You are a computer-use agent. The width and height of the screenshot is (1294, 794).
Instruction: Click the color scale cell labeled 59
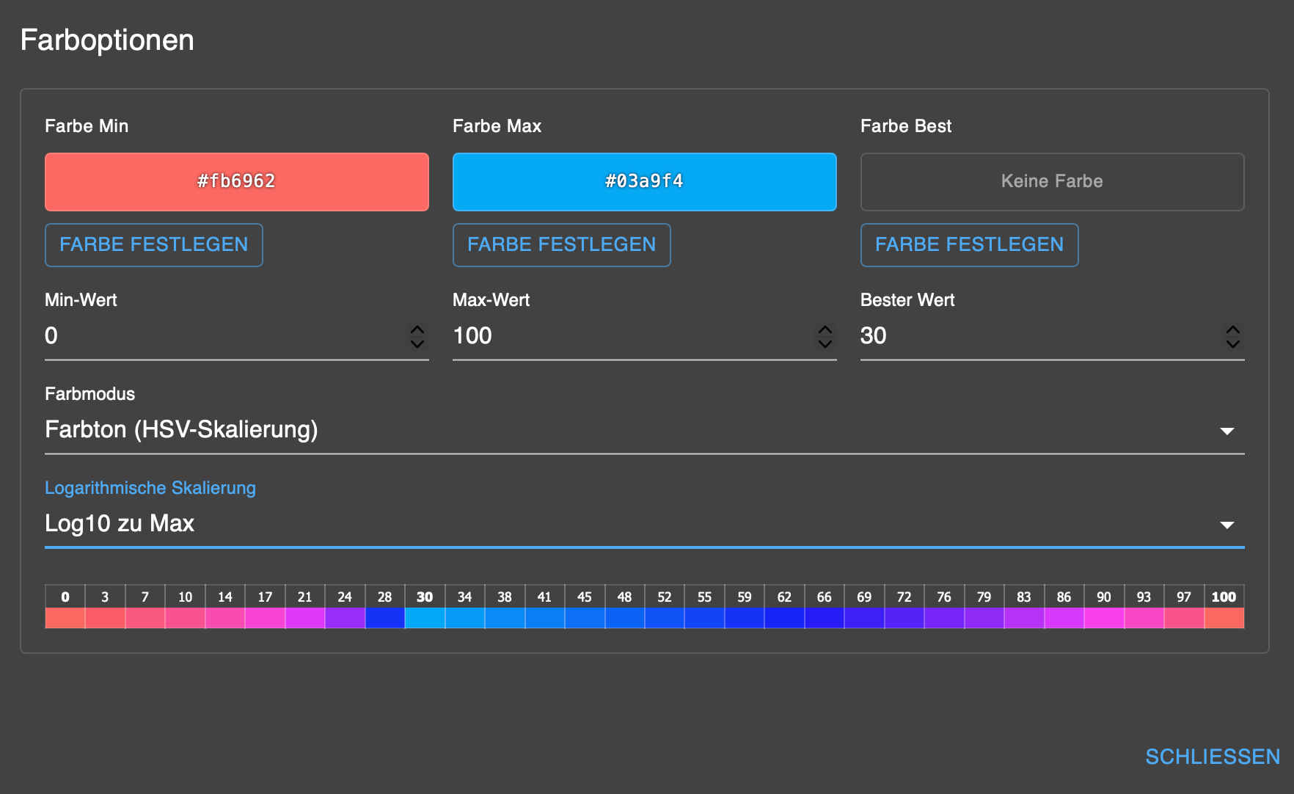pyautogui.click(x=745, y=607)
